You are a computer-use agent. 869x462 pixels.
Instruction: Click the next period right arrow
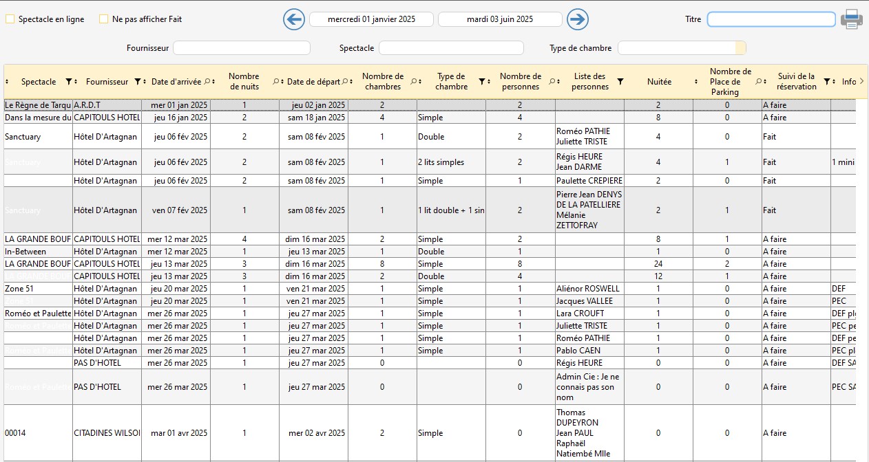(578, 19)
